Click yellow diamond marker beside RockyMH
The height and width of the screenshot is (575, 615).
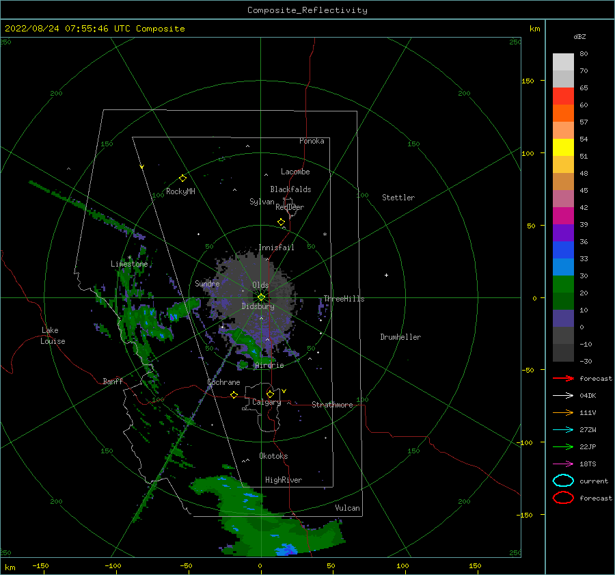(182, 178)
